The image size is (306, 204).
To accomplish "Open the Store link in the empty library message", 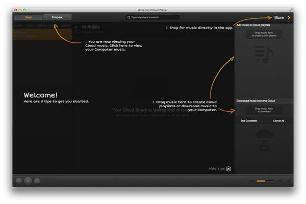I will [x=185, y=115].
